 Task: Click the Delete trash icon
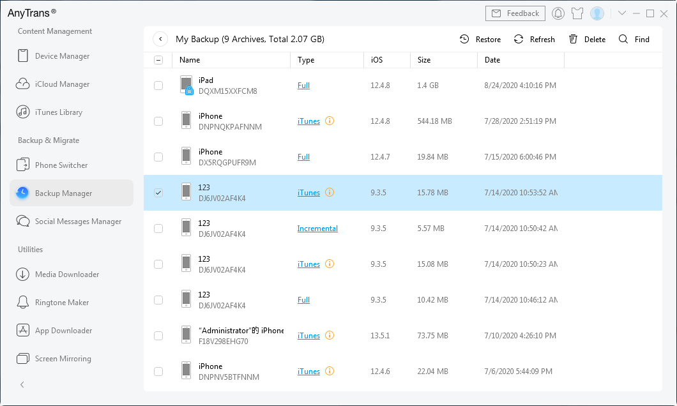click(573, 40)
